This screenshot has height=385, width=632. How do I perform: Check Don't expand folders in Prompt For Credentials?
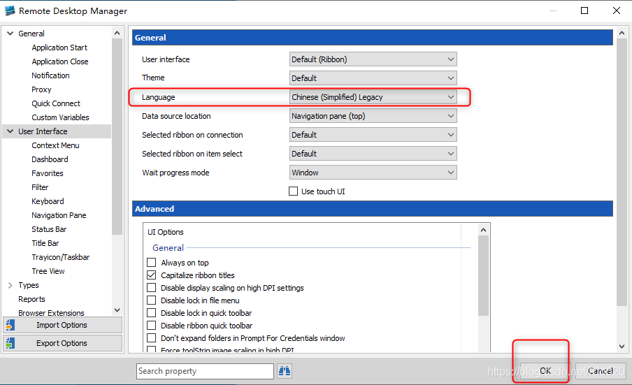click(x=152, y=338)
